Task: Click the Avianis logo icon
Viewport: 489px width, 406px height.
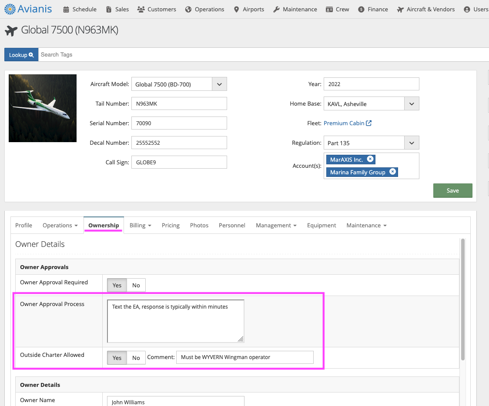Action: pyautogui.click(x=10, y=9)
